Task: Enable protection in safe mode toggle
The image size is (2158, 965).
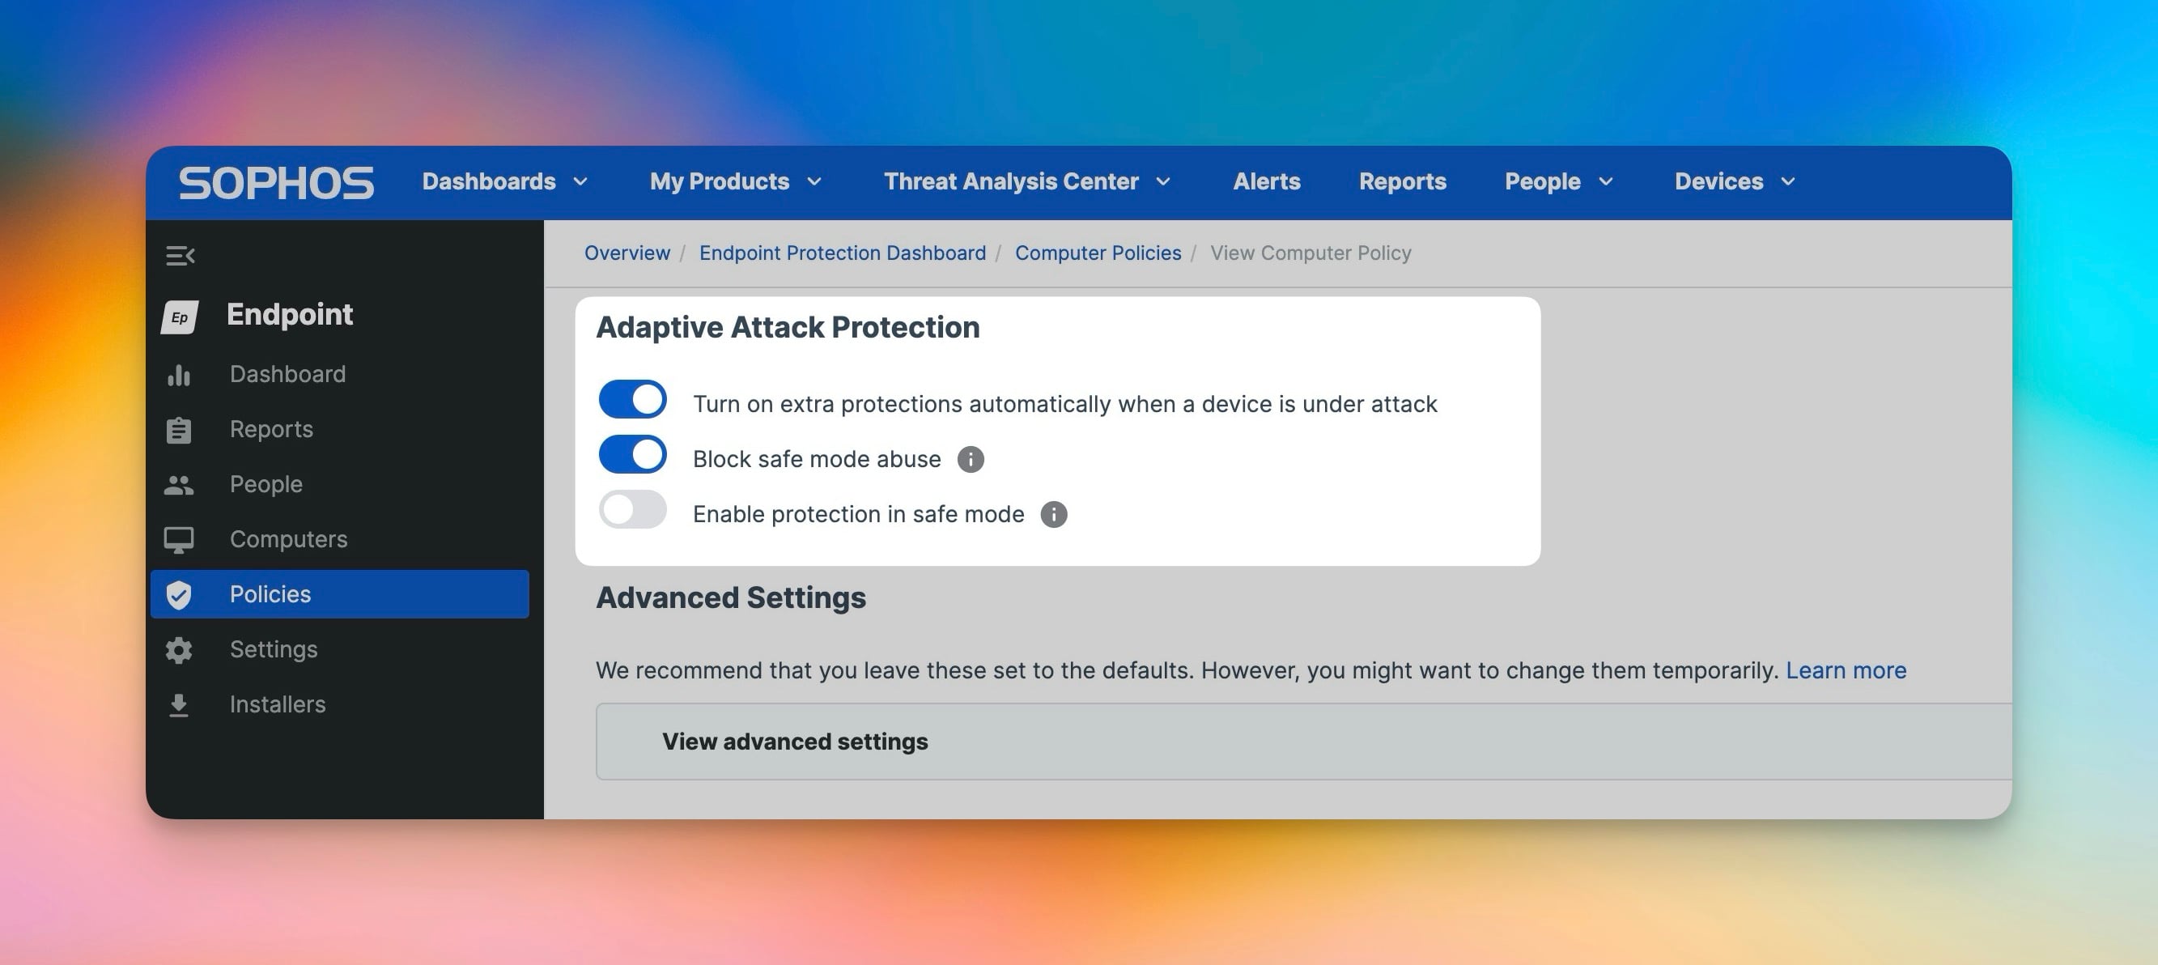Action: [x=632, y=510]
